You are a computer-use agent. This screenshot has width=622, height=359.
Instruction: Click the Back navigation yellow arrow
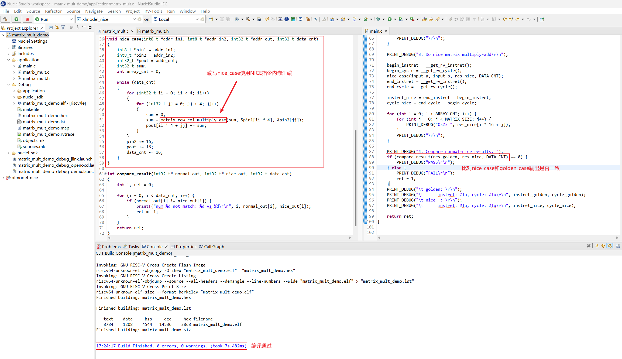pyautogui.click(x=517, y=19)
